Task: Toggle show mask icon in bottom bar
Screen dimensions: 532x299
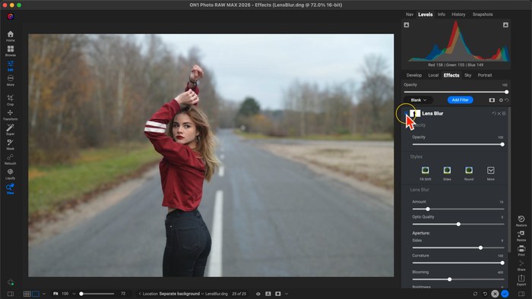Action: [x=278, y=294]
